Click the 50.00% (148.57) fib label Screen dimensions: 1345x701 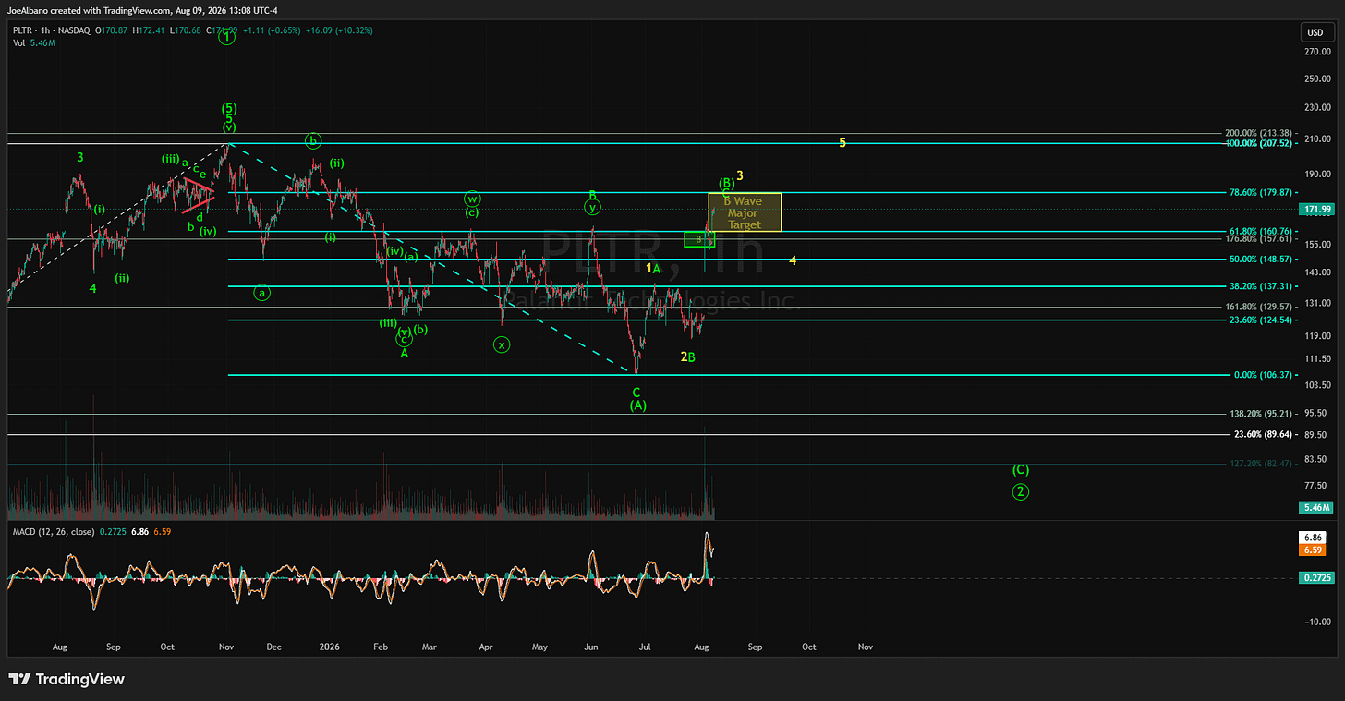click(1260, 260)
